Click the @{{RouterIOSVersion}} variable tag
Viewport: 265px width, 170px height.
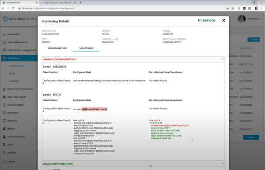point(95,109)
